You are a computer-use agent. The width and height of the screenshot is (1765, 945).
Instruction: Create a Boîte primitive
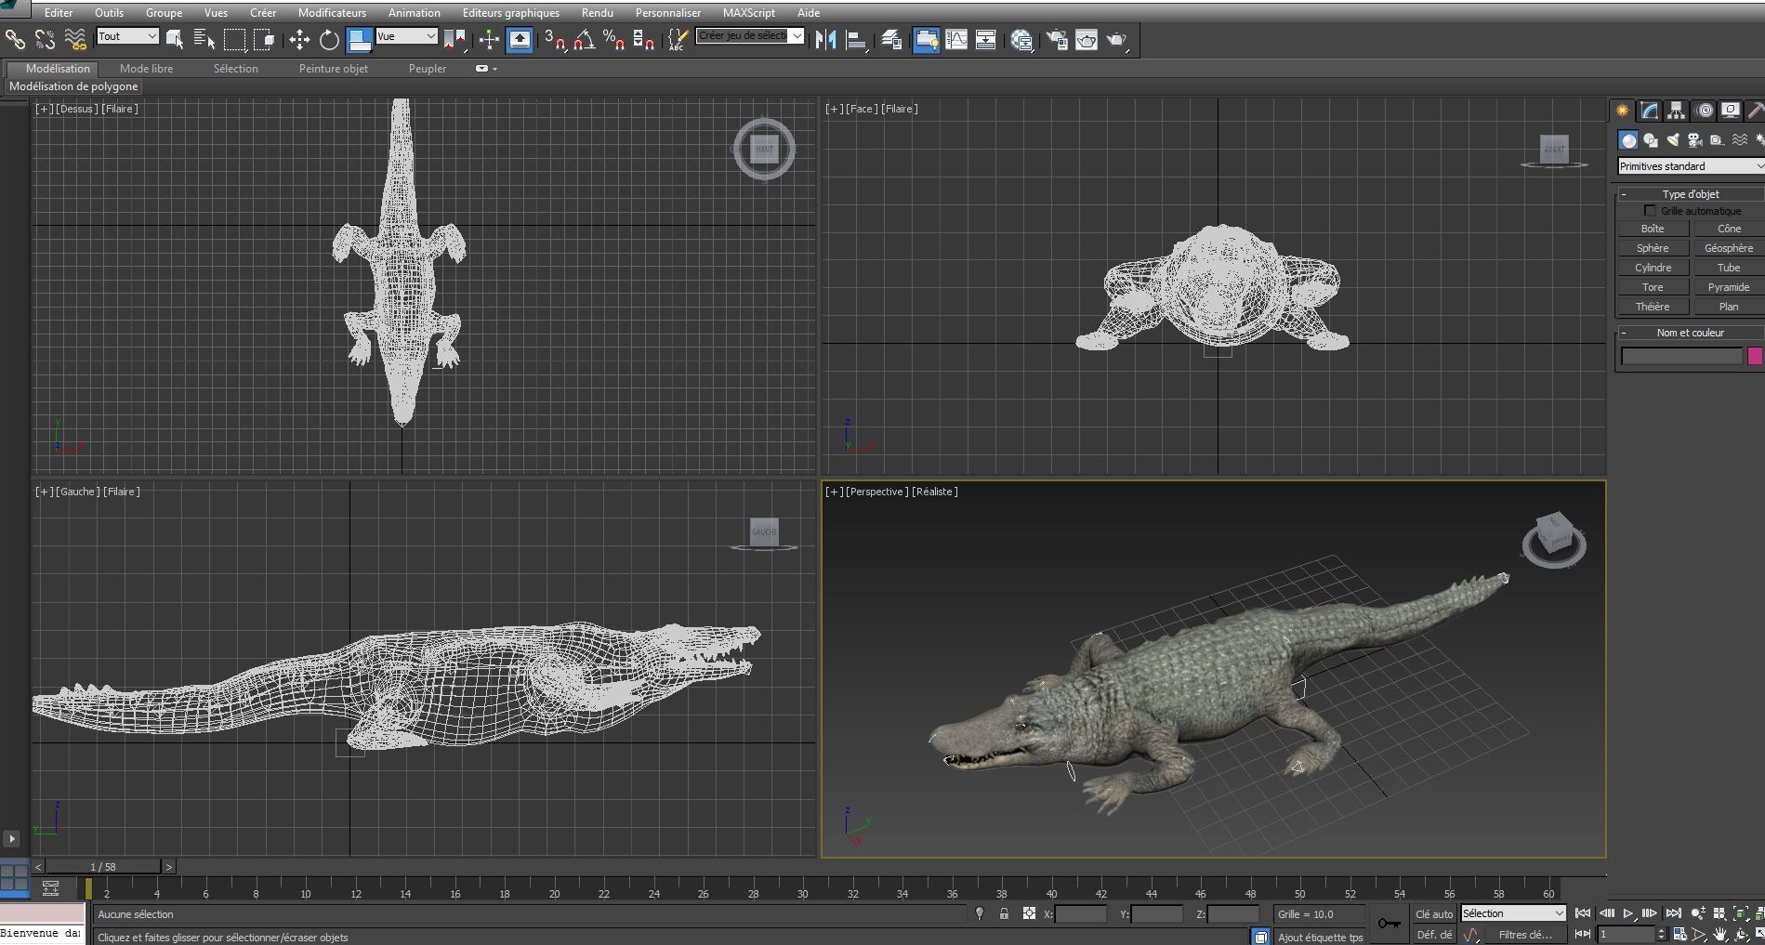click(x=1653, y=229)
